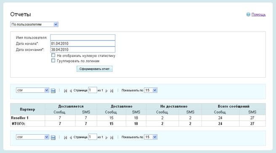
Task: Enable Не отображать нулевую статистику checkbox
Action: (53, 55)
